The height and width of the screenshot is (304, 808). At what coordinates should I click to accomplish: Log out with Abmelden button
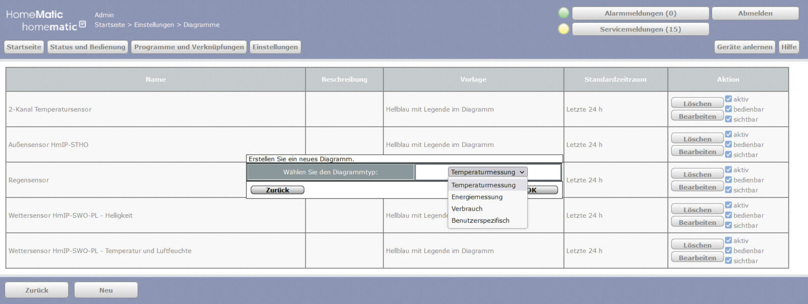click(x=755, y=13)
